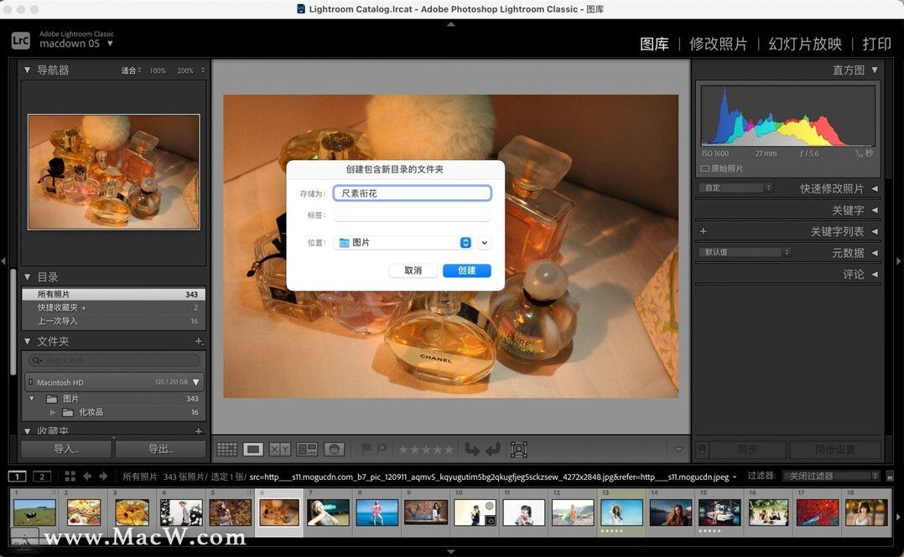Click the 图片 folder icon in the dialog
The width and height of the screenshot is (904, 557).
click(344, 243)
